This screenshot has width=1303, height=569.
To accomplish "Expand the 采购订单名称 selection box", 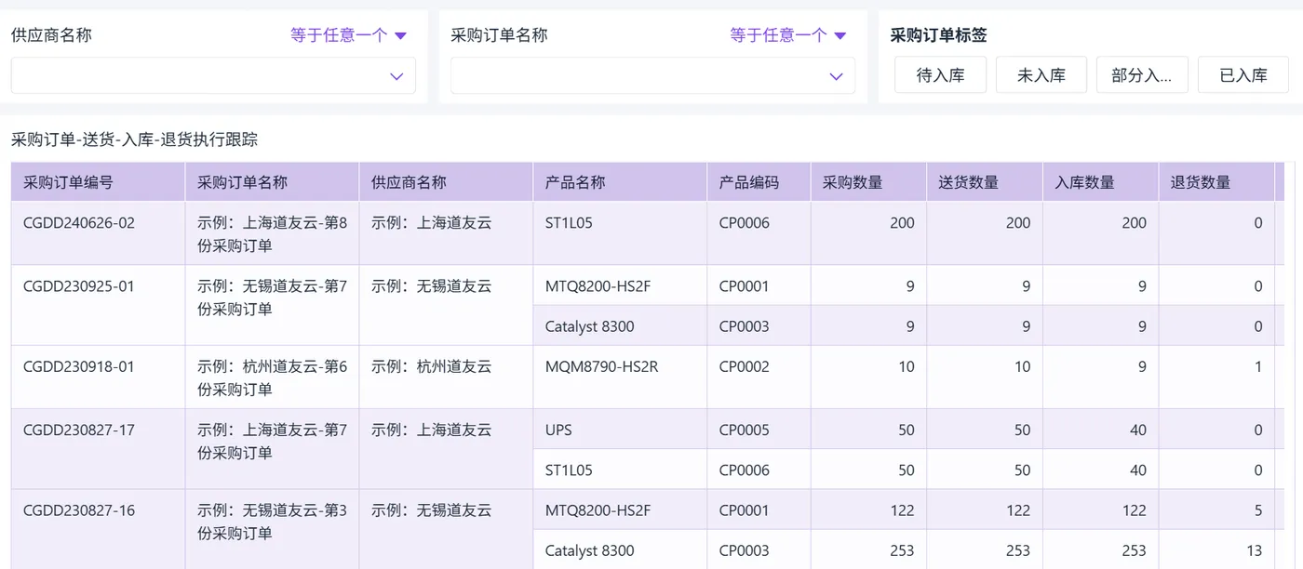I will tap(652, 75).
